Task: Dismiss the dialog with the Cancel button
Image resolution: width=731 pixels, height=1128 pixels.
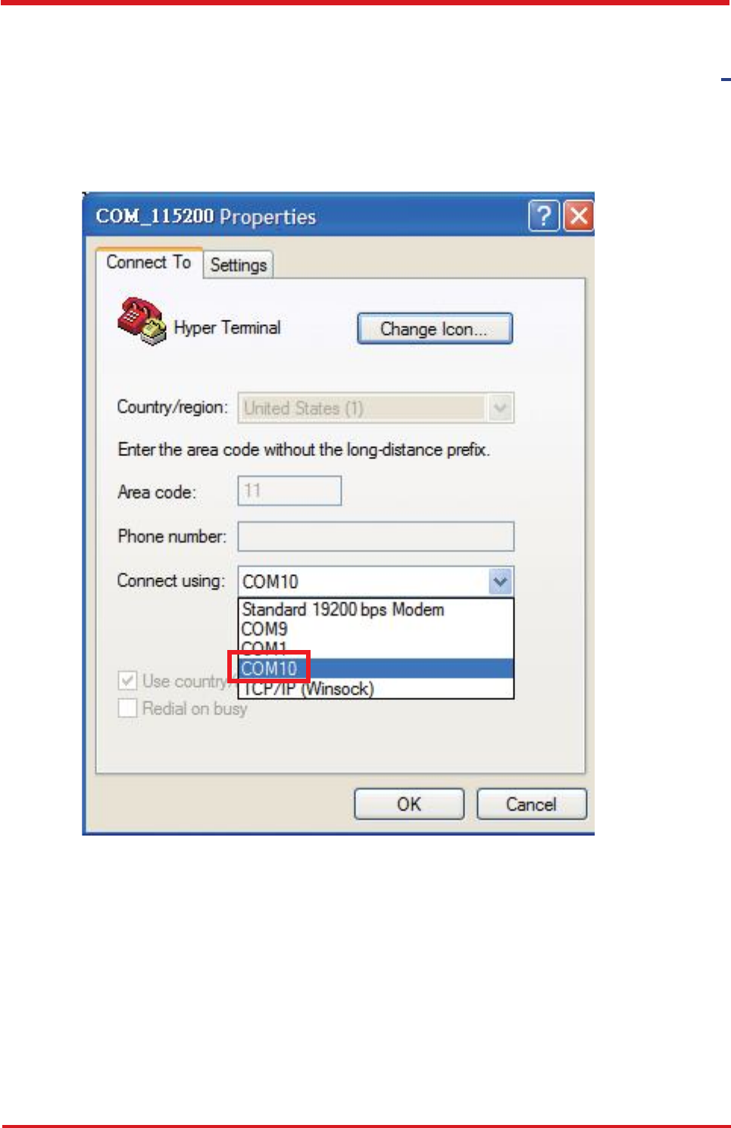Action: (531, 804)
